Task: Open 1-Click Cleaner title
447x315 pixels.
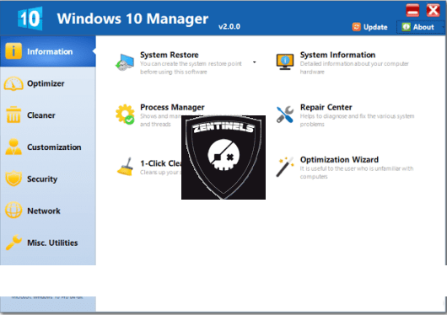Action: point(160,163)
